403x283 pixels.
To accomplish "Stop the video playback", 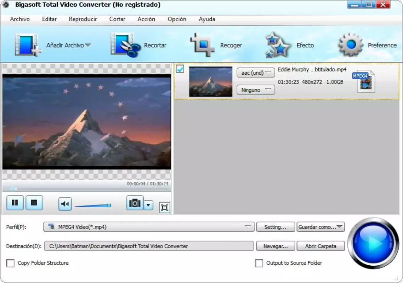I will [34, 203].
